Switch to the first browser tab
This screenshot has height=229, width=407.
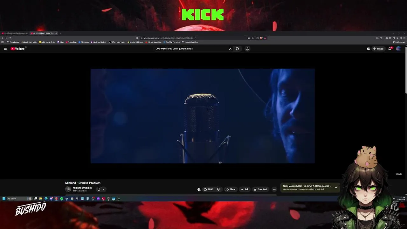coord(15,33)
